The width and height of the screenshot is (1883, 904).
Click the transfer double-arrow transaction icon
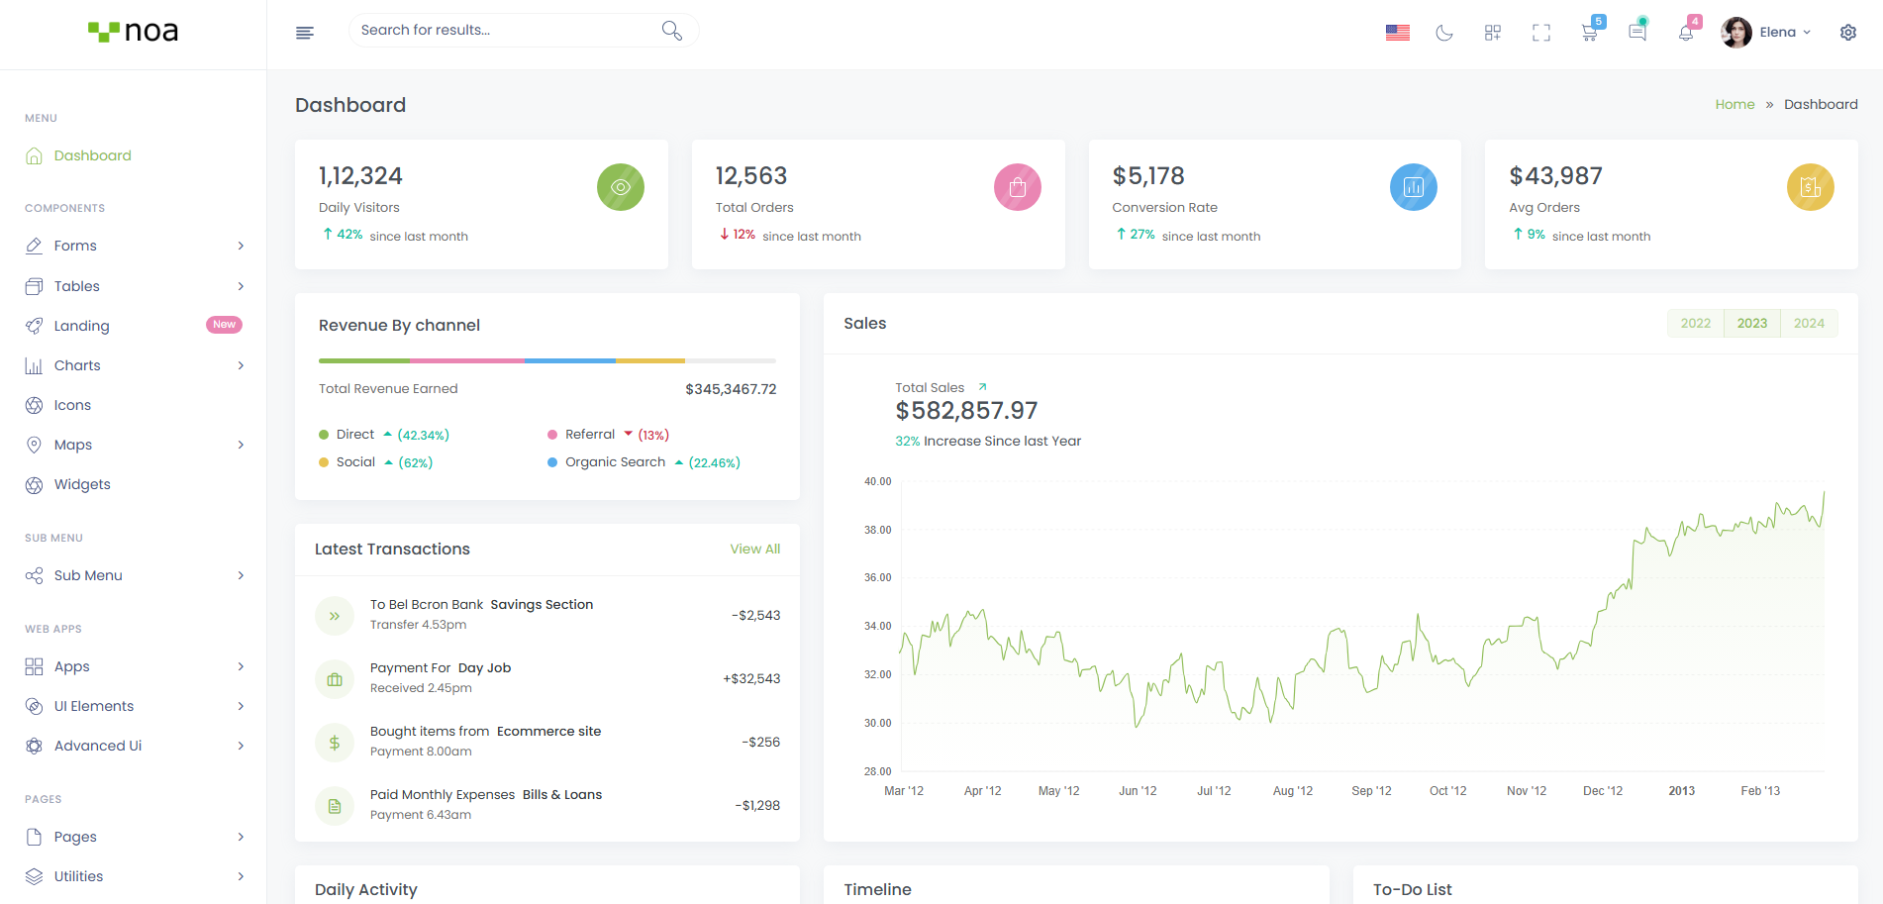point(335,616)
